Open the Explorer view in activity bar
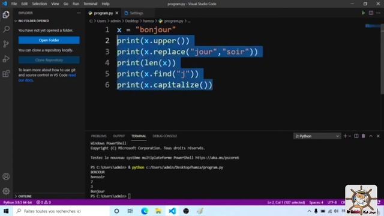384x216 pixels. [6, 14]
